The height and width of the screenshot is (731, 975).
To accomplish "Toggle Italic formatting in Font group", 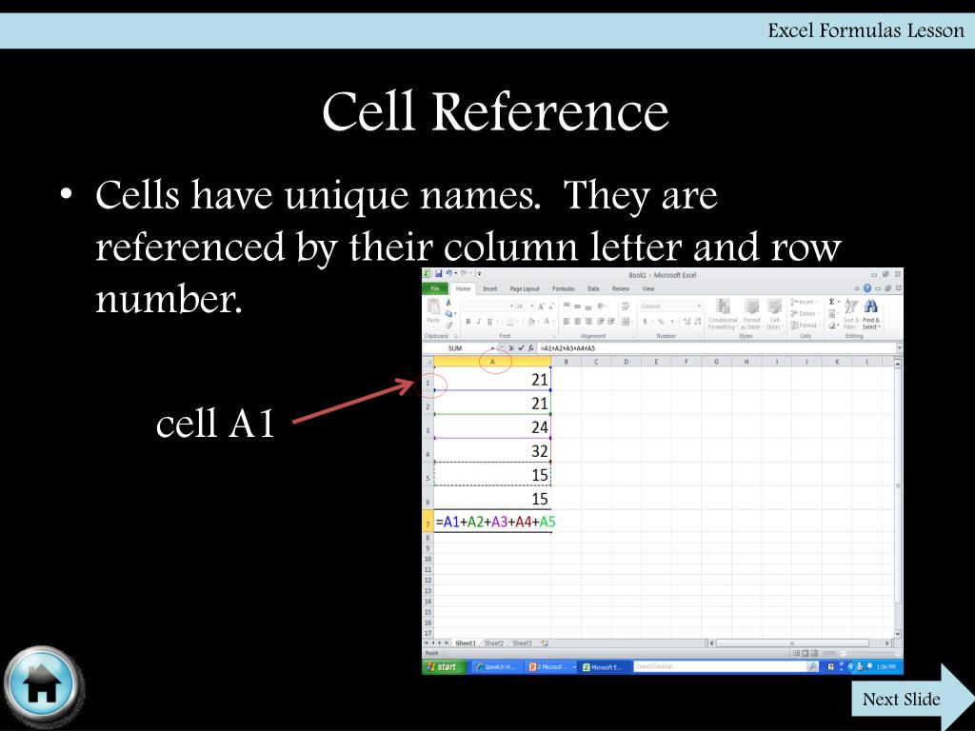I will coord(479,322).
